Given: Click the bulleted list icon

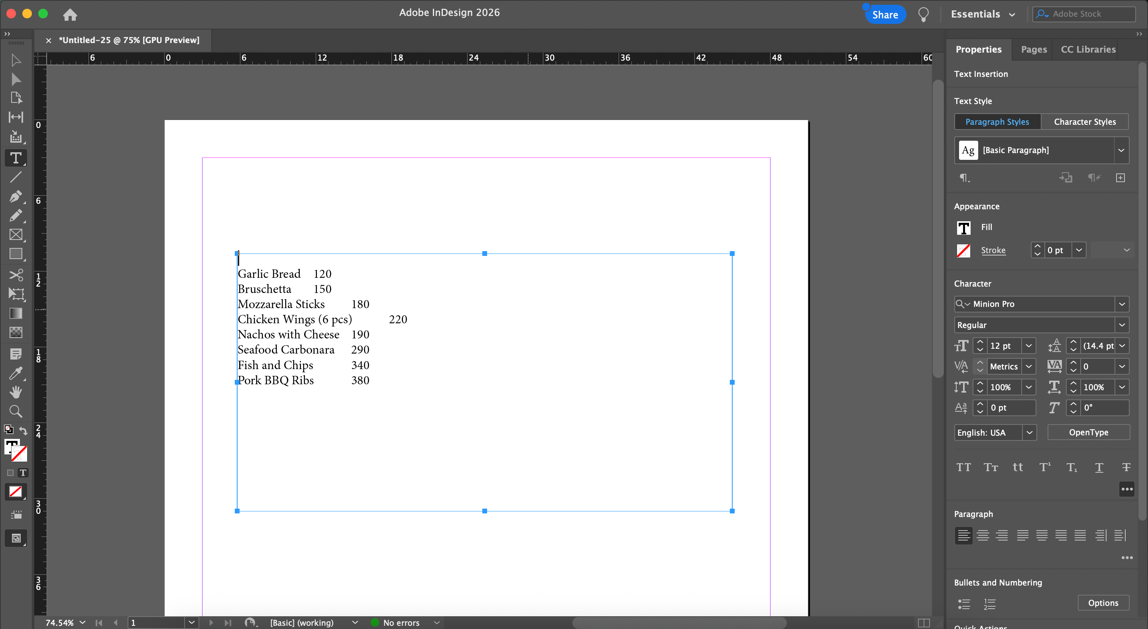Looking at the screenshot, I should pos(964,603).
